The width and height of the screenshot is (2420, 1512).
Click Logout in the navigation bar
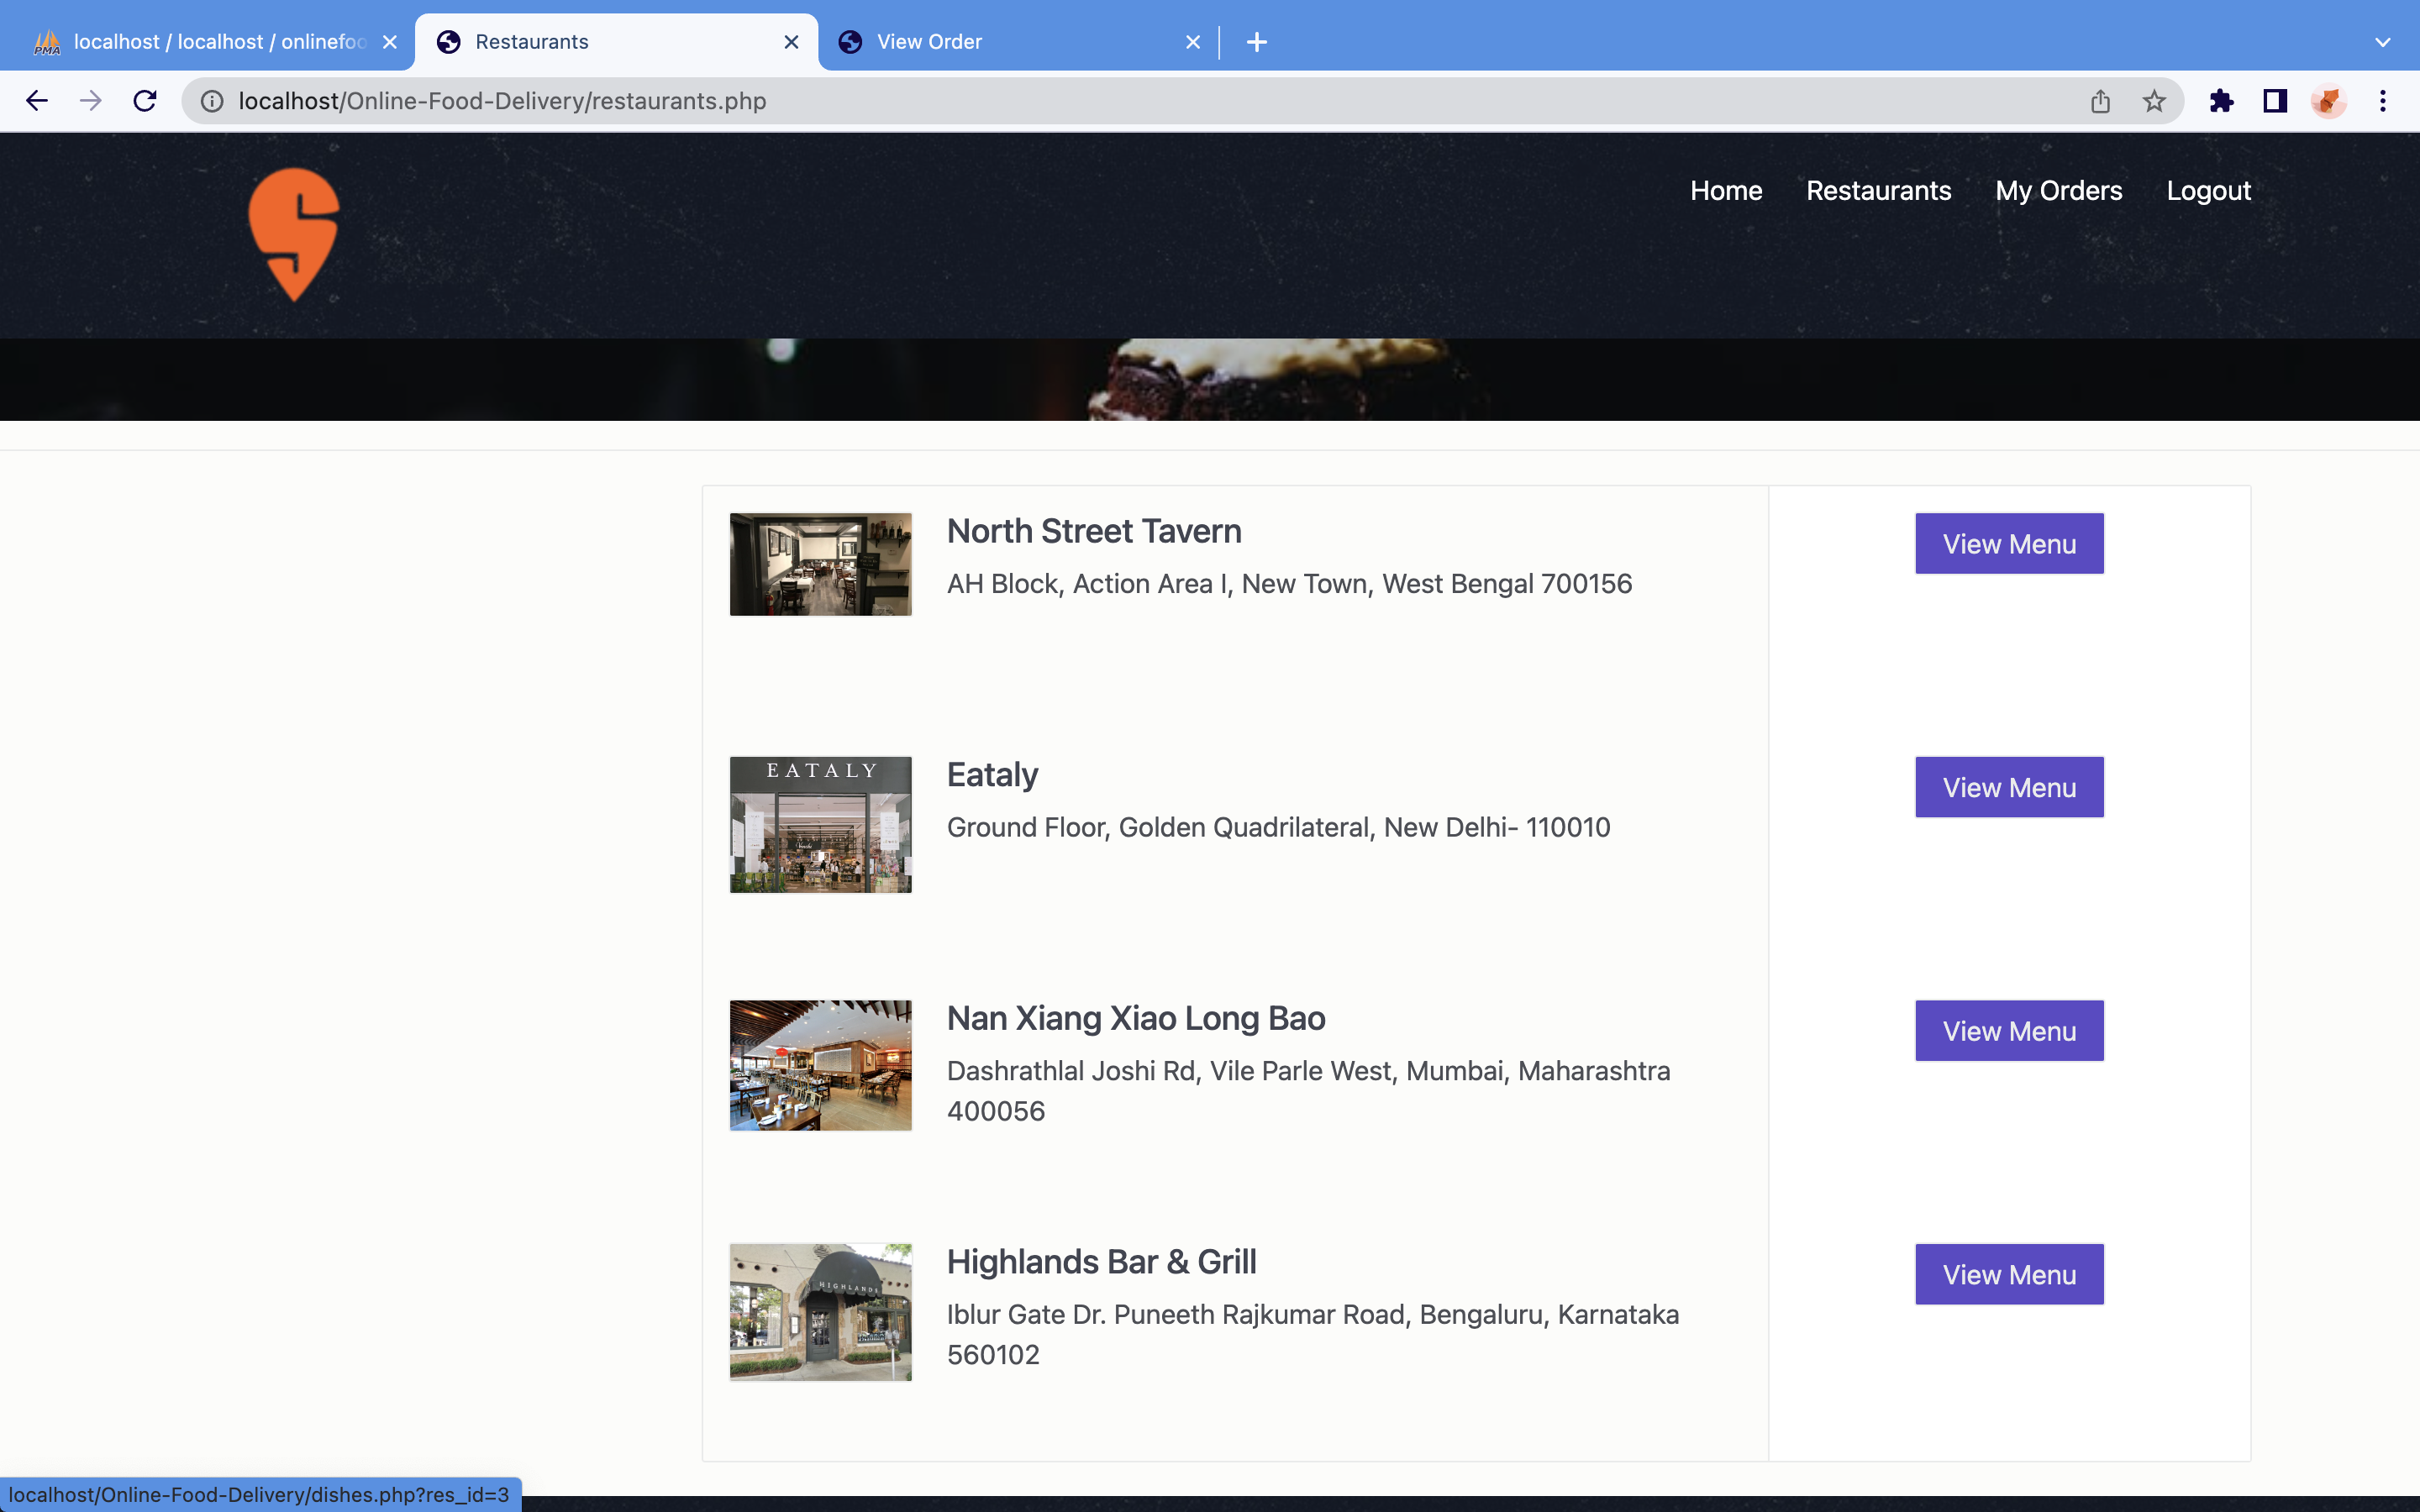pos(2208,191)
